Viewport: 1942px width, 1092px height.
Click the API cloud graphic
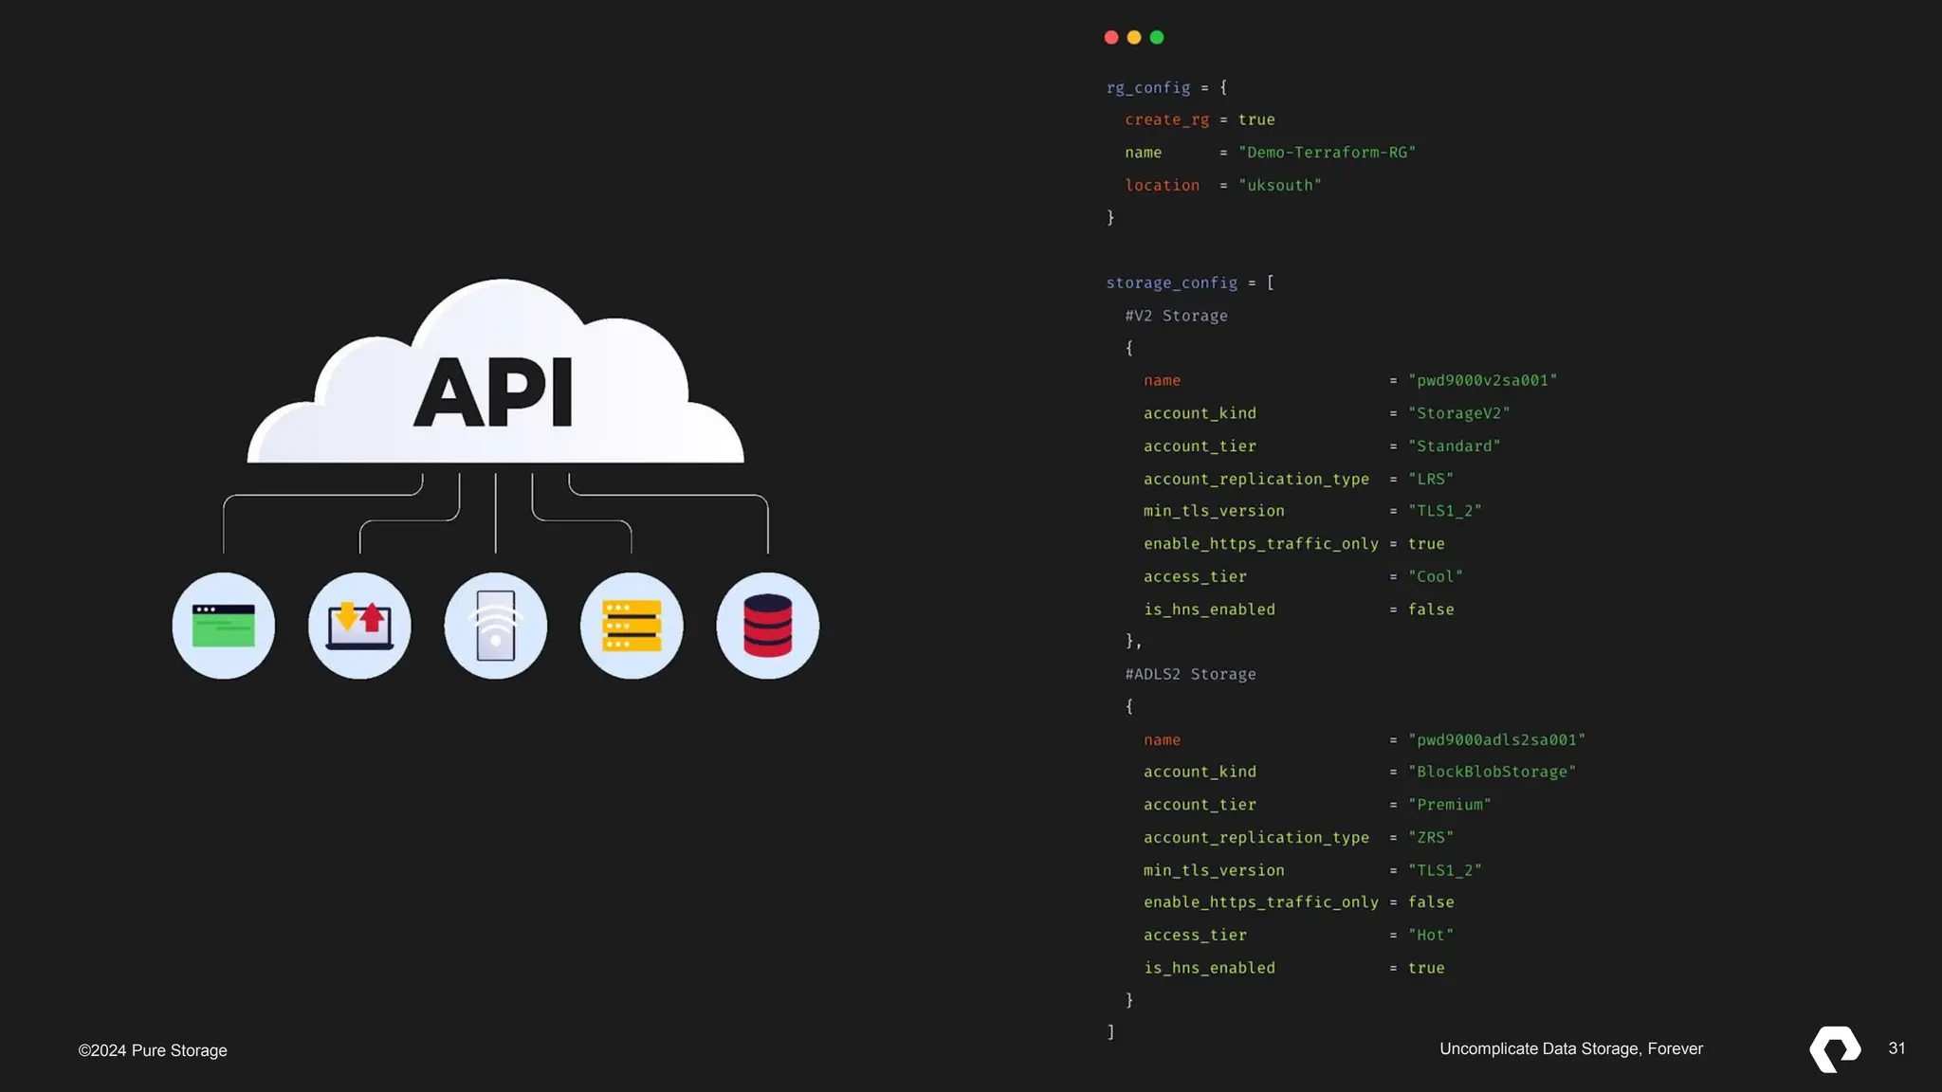click(x=495, y=384)
